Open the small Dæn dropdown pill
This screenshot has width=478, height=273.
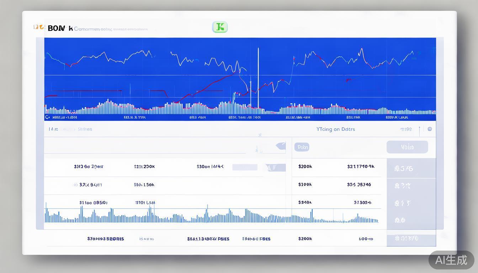[302, 147]
